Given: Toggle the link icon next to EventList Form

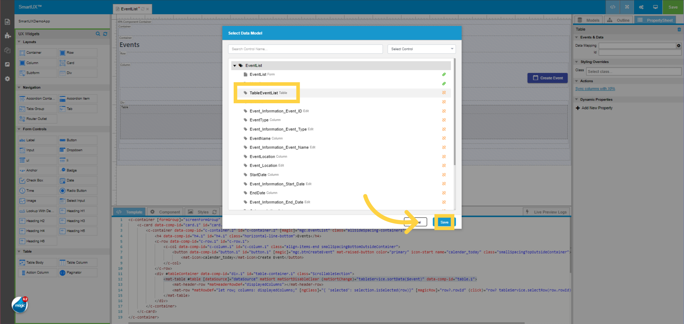Looking at the screenshot, I should pos(444,74).
